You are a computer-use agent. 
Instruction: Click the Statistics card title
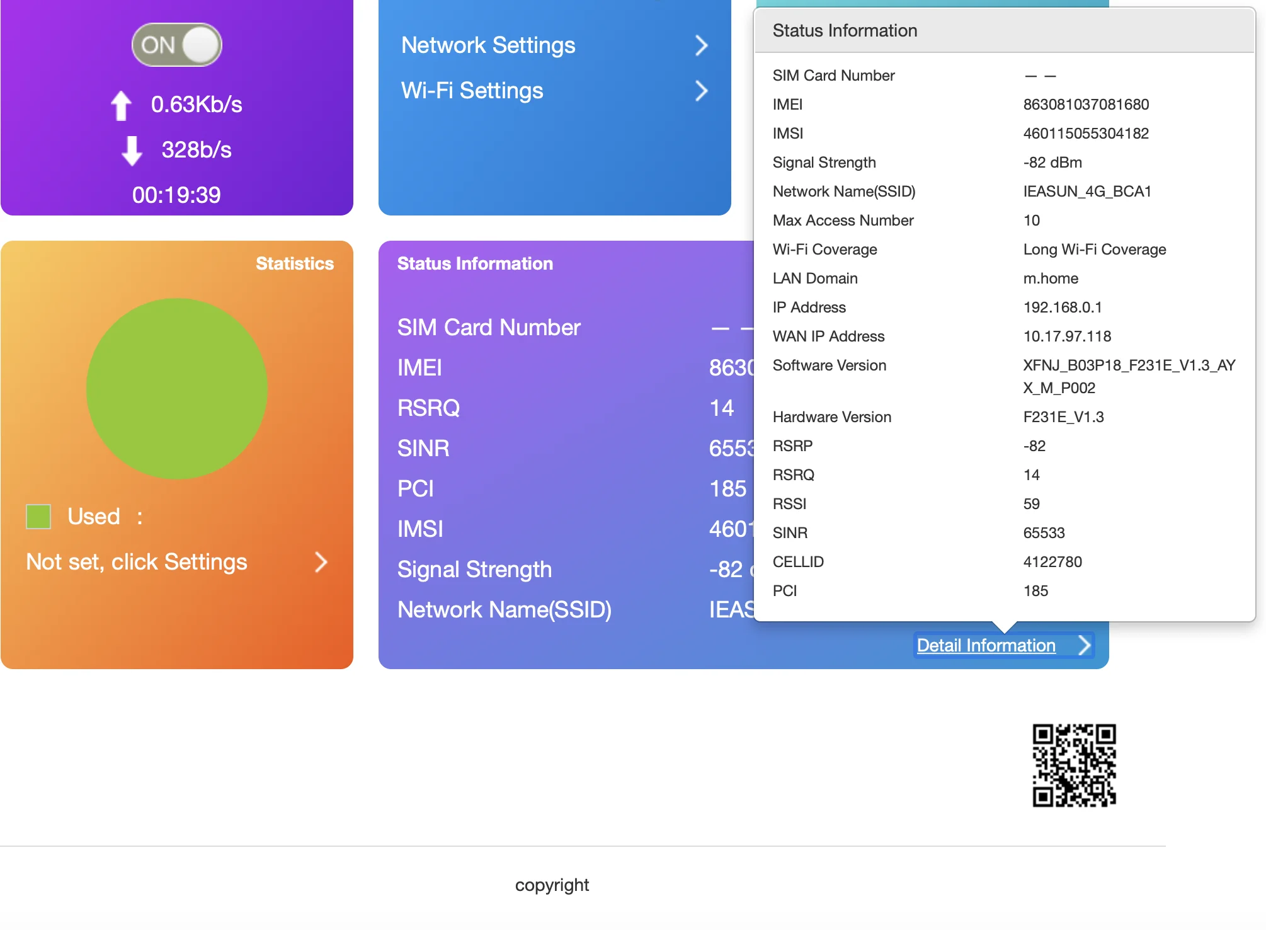click(294, 263)
